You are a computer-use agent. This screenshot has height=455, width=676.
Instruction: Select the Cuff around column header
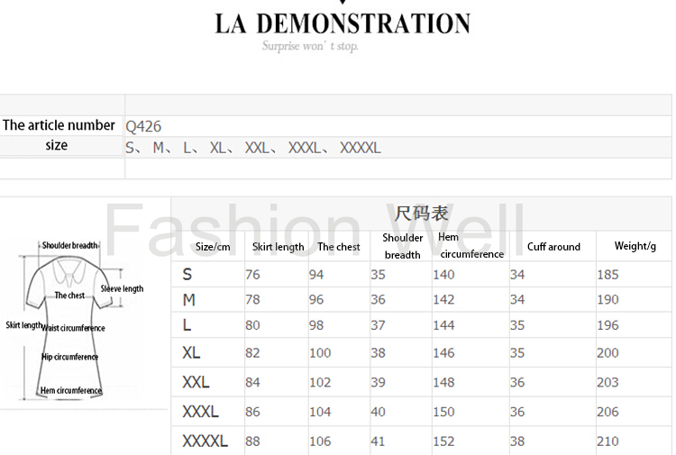(553, 247)
